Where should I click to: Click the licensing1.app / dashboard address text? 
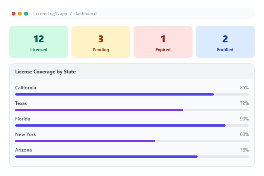coord(65,14)
